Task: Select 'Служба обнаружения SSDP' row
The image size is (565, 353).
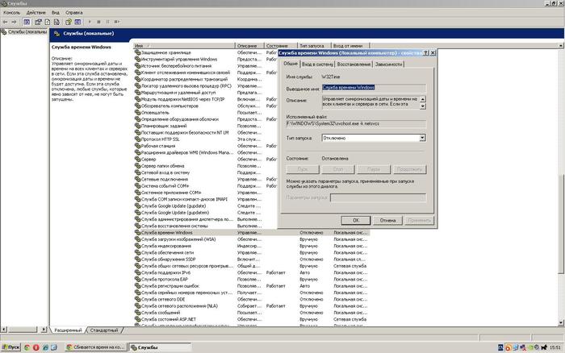Action: [252, 259]
